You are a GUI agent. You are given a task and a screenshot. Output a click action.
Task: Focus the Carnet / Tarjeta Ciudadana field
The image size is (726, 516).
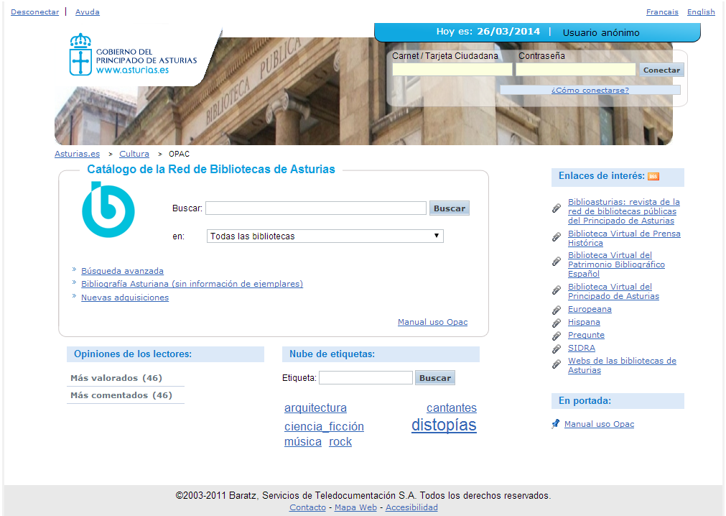(x=452, y=70)
